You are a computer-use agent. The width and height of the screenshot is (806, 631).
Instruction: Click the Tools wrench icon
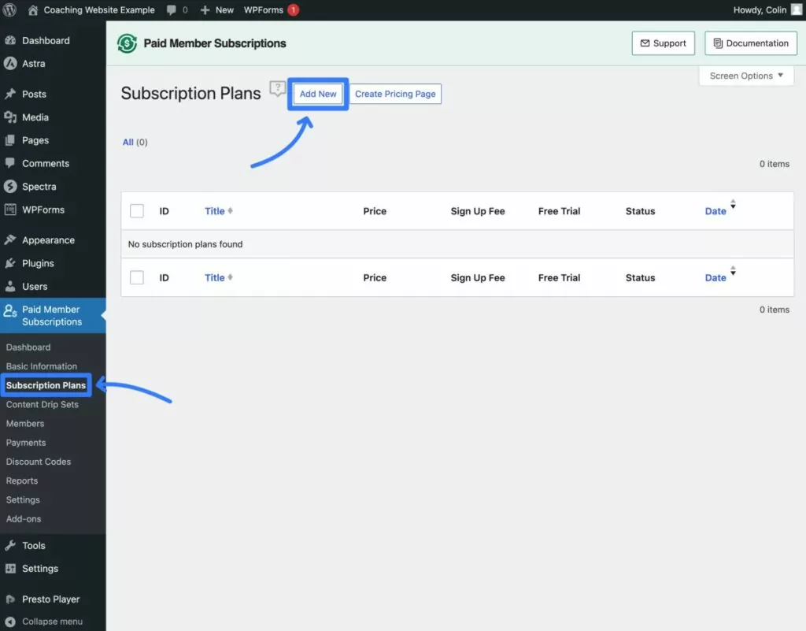point(10,545)
